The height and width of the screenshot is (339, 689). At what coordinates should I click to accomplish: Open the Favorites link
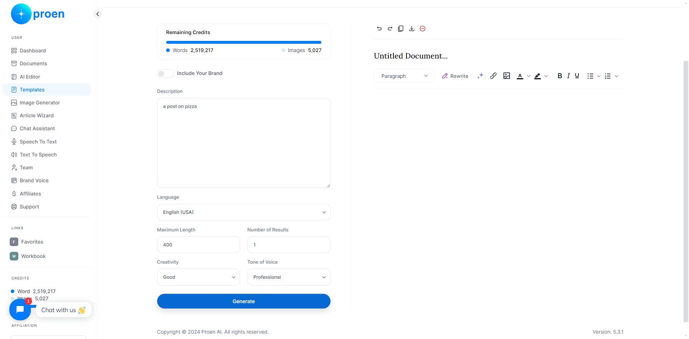pyautogui.click(x=47, y=242)
